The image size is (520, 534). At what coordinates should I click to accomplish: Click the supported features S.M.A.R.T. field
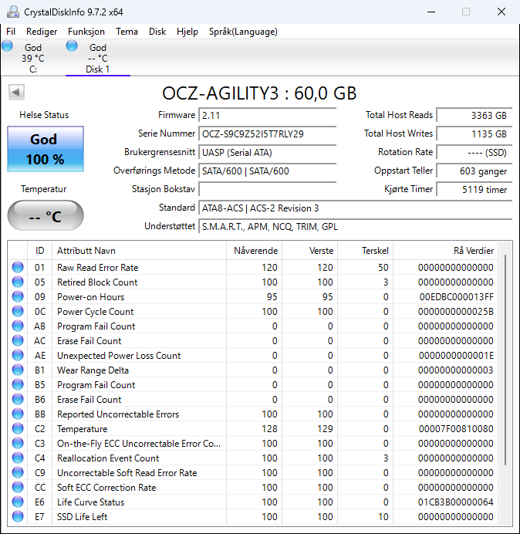pos(356,226)
